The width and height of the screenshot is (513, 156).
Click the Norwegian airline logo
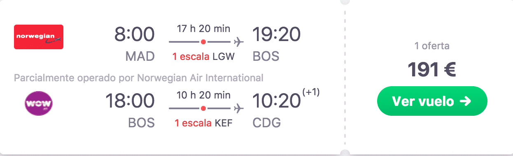[39, 37]
